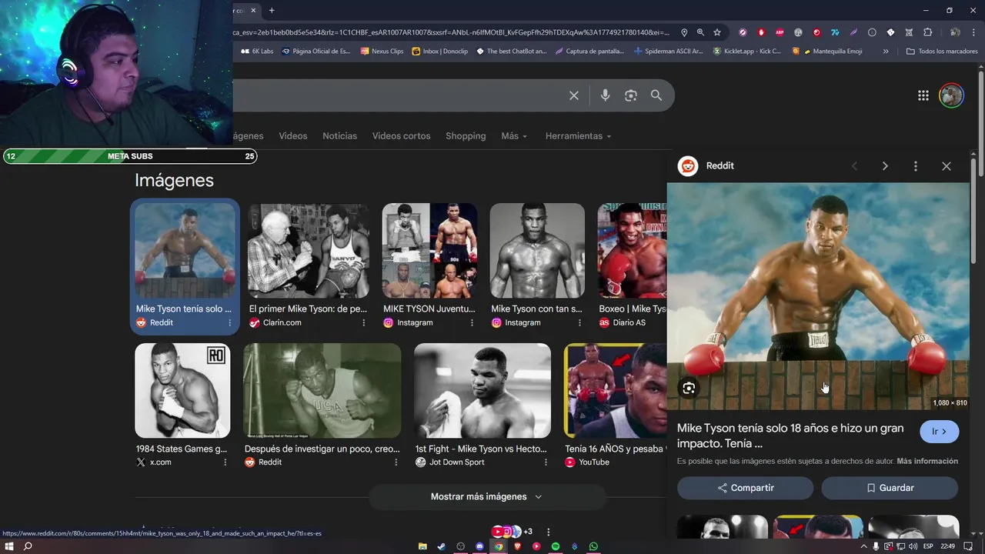Image resolution: width=985 pixels, height=554 pixels.
Task: Click the Windows Start button
Action: pyautogui.click(x=9, y=546)
